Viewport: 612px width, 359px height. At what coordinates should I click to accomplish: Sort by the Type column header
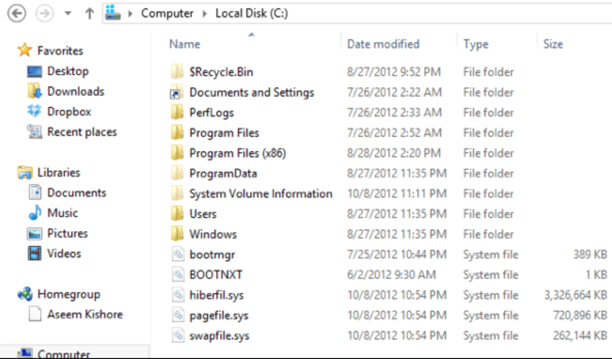pyautogui.click(x=476, y=44)
